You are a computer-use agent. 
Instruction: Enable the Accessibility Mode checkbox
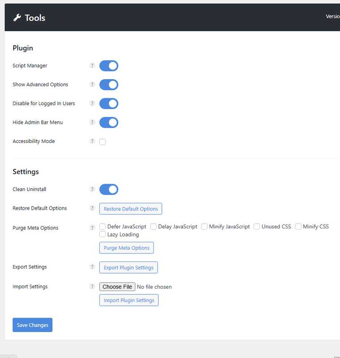coord(102,142)
